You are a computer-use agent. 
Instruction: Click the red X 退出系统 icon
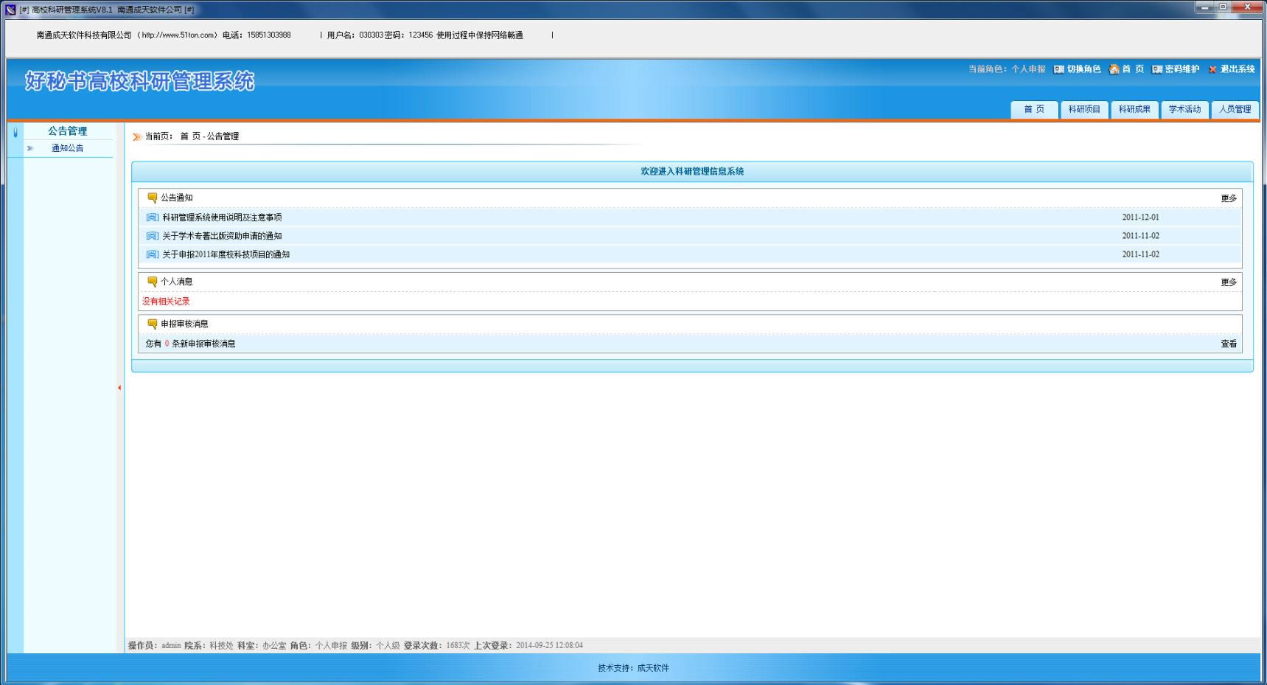click(1212, 69)
